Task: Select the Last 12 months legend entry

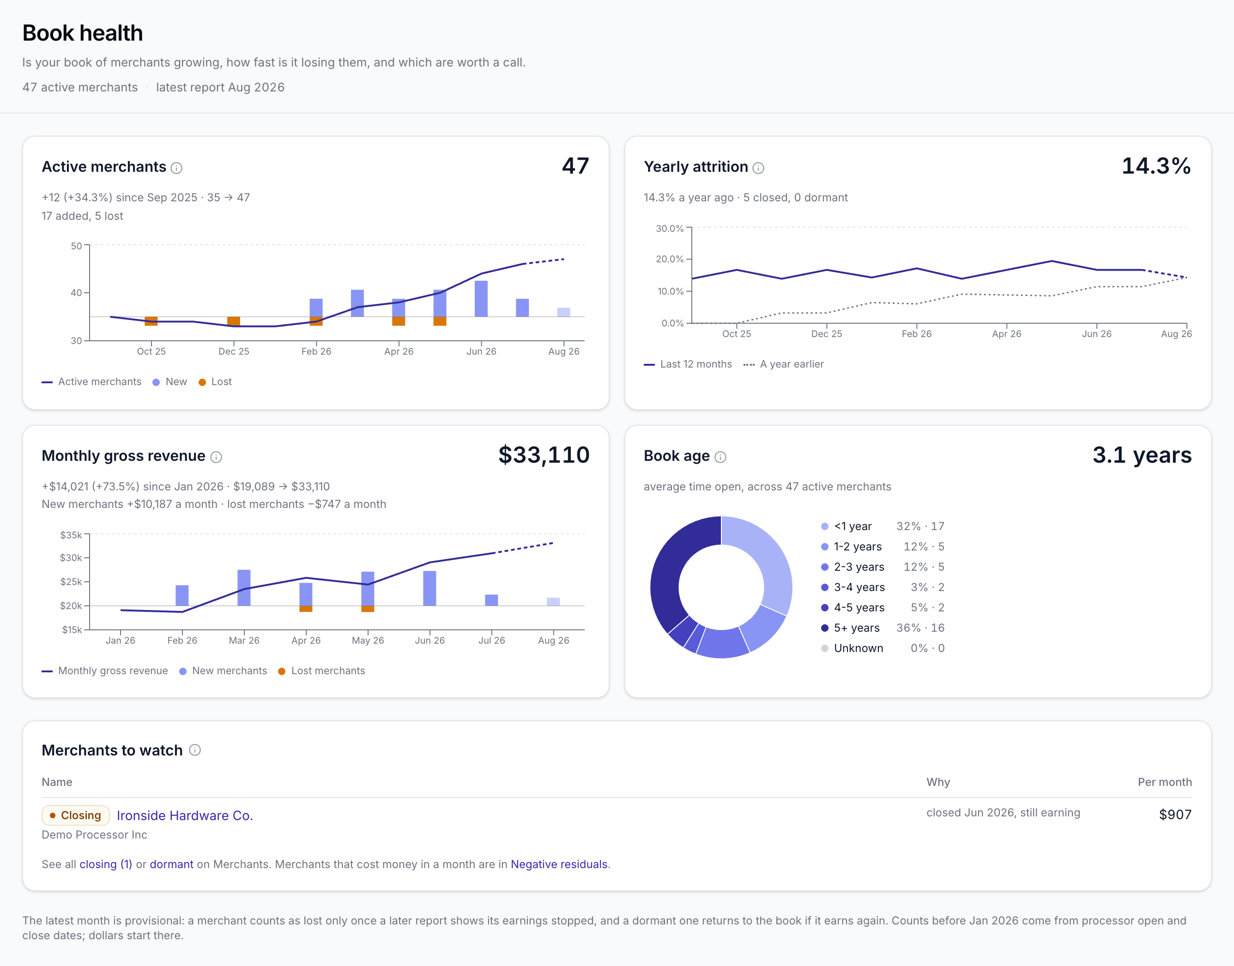Action: (688, 364)
